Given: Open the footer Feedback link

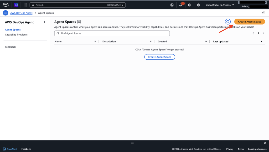Looking at the screenshot, I should coord(26,149).
